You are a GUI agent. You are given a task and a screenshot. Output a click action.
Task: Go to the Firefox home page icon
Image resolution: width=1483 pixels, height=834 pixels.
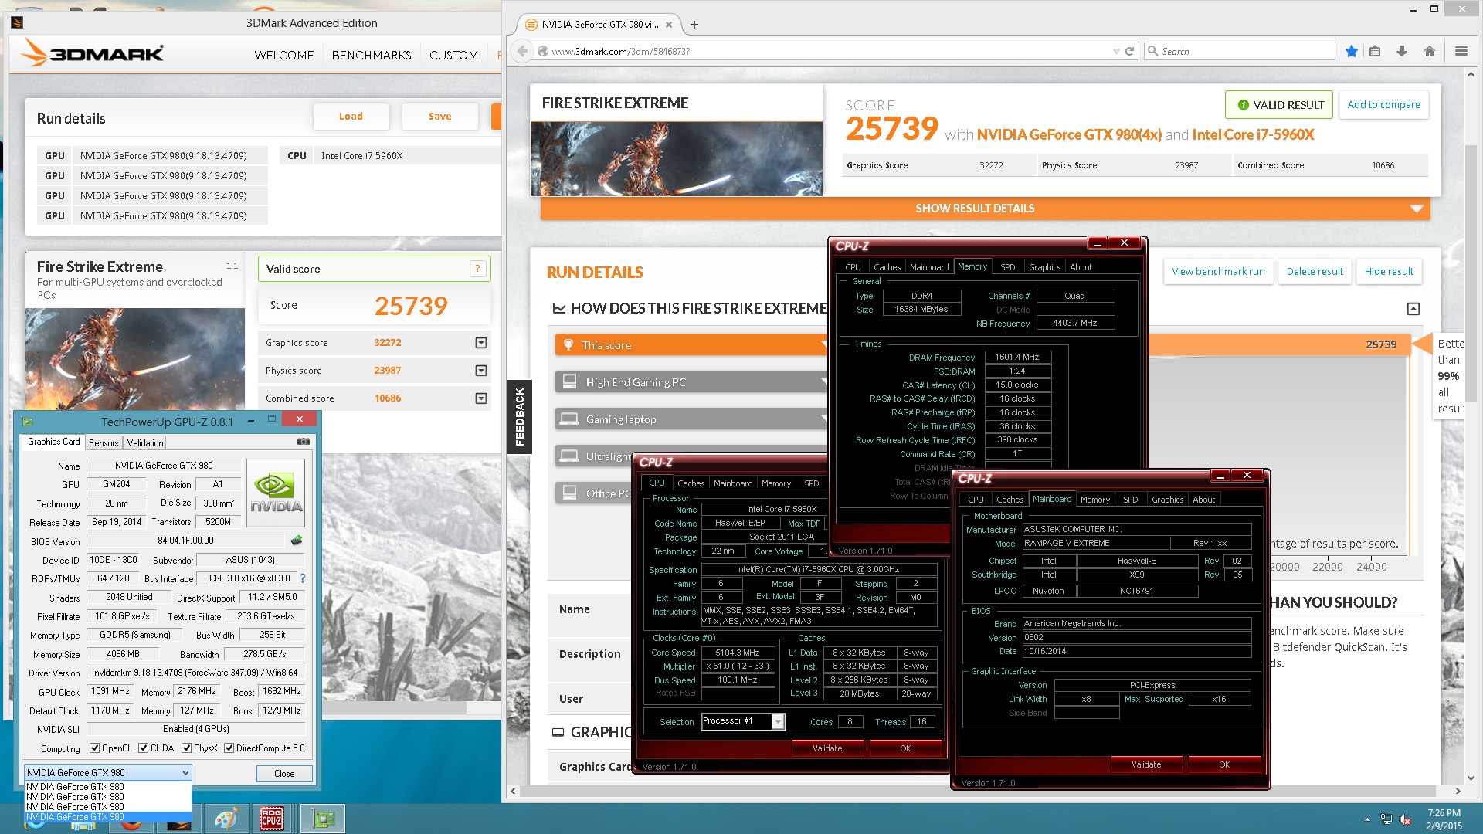pyautogui.click(x=1429, y=51)
